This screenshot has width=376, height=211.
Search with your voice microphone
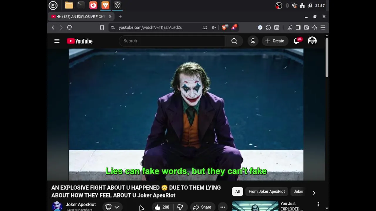(253, 41)
